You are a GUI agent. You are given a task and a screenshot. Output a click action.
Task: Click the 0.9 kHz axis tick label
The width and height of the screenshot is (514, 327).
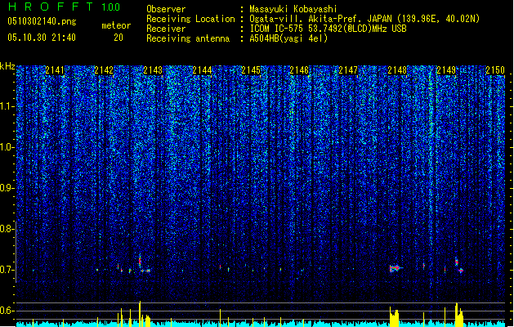click(x=7, y=188)
